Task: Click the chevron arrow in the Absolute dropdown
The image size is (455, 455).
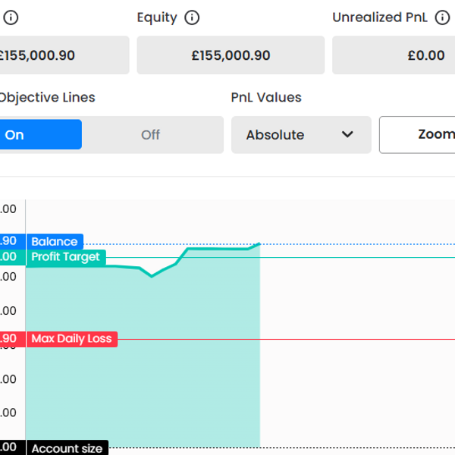Action: click(x=347, y=135)
